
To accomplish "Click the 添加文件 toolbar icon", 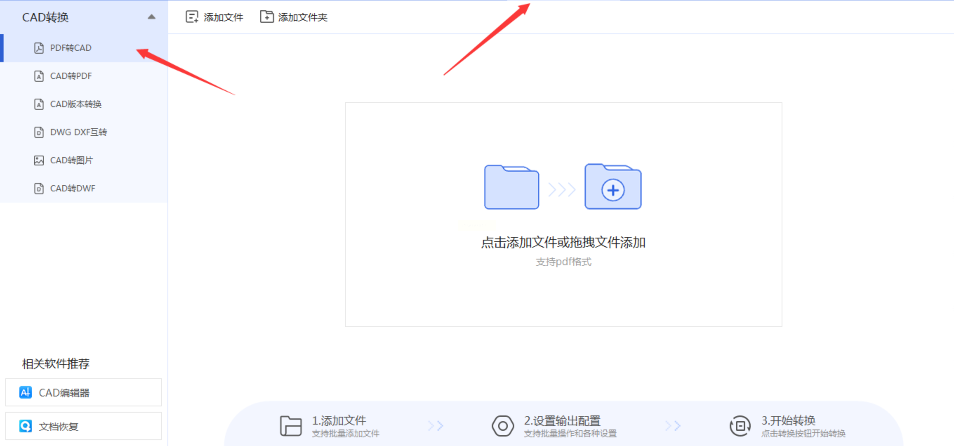I will pyautogui.click(x=192, y=17).
